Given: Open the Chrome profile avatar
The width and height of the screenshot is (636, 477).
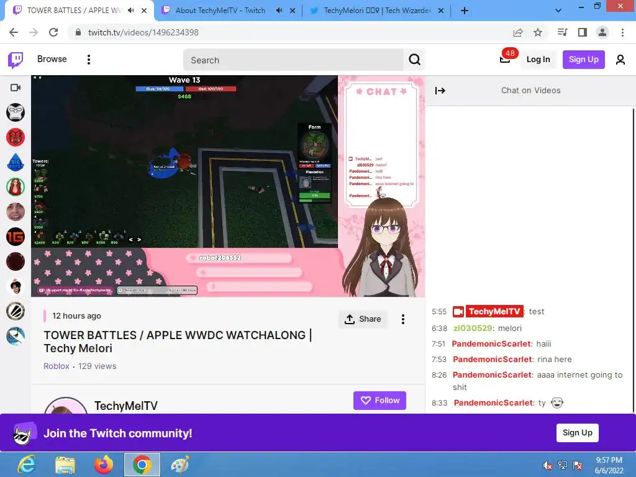Looking at the screenshot, I should pyautogui.click(x=602, y=32).
